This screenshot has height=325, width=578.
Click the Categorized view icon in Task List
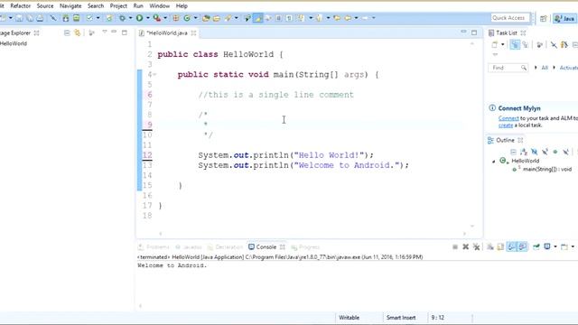click(x=515, y=45)
